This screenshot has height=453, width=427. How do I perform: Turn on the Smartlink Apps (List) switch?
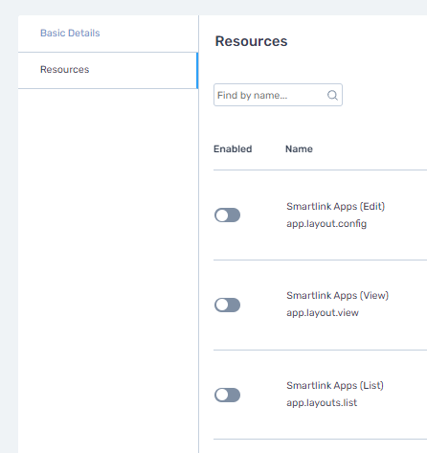click(x=227, y=395)
